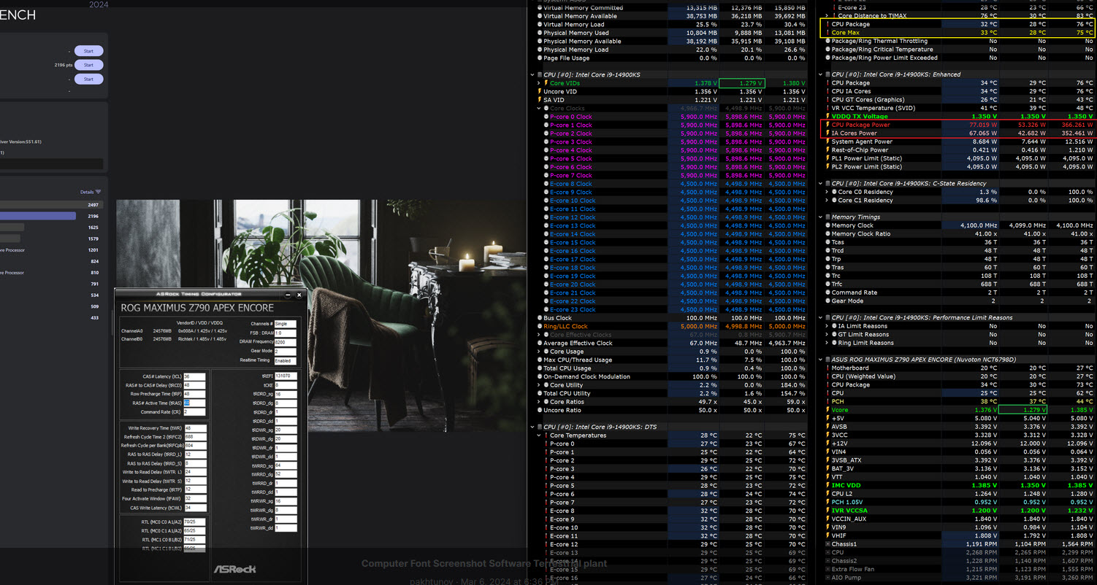1097x585 pixels.
Task: Expand the IA Limit Reasons row
Action: click(x=827, y=326)
